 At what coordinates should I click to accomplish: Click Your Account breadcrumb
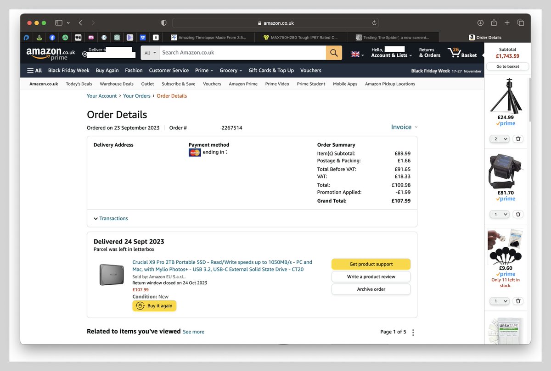pos(102,96)
